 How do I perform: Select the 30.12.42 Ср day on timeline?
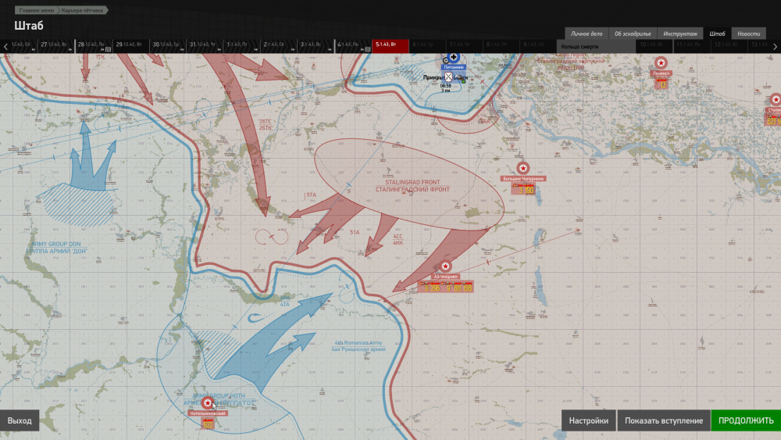167,46
